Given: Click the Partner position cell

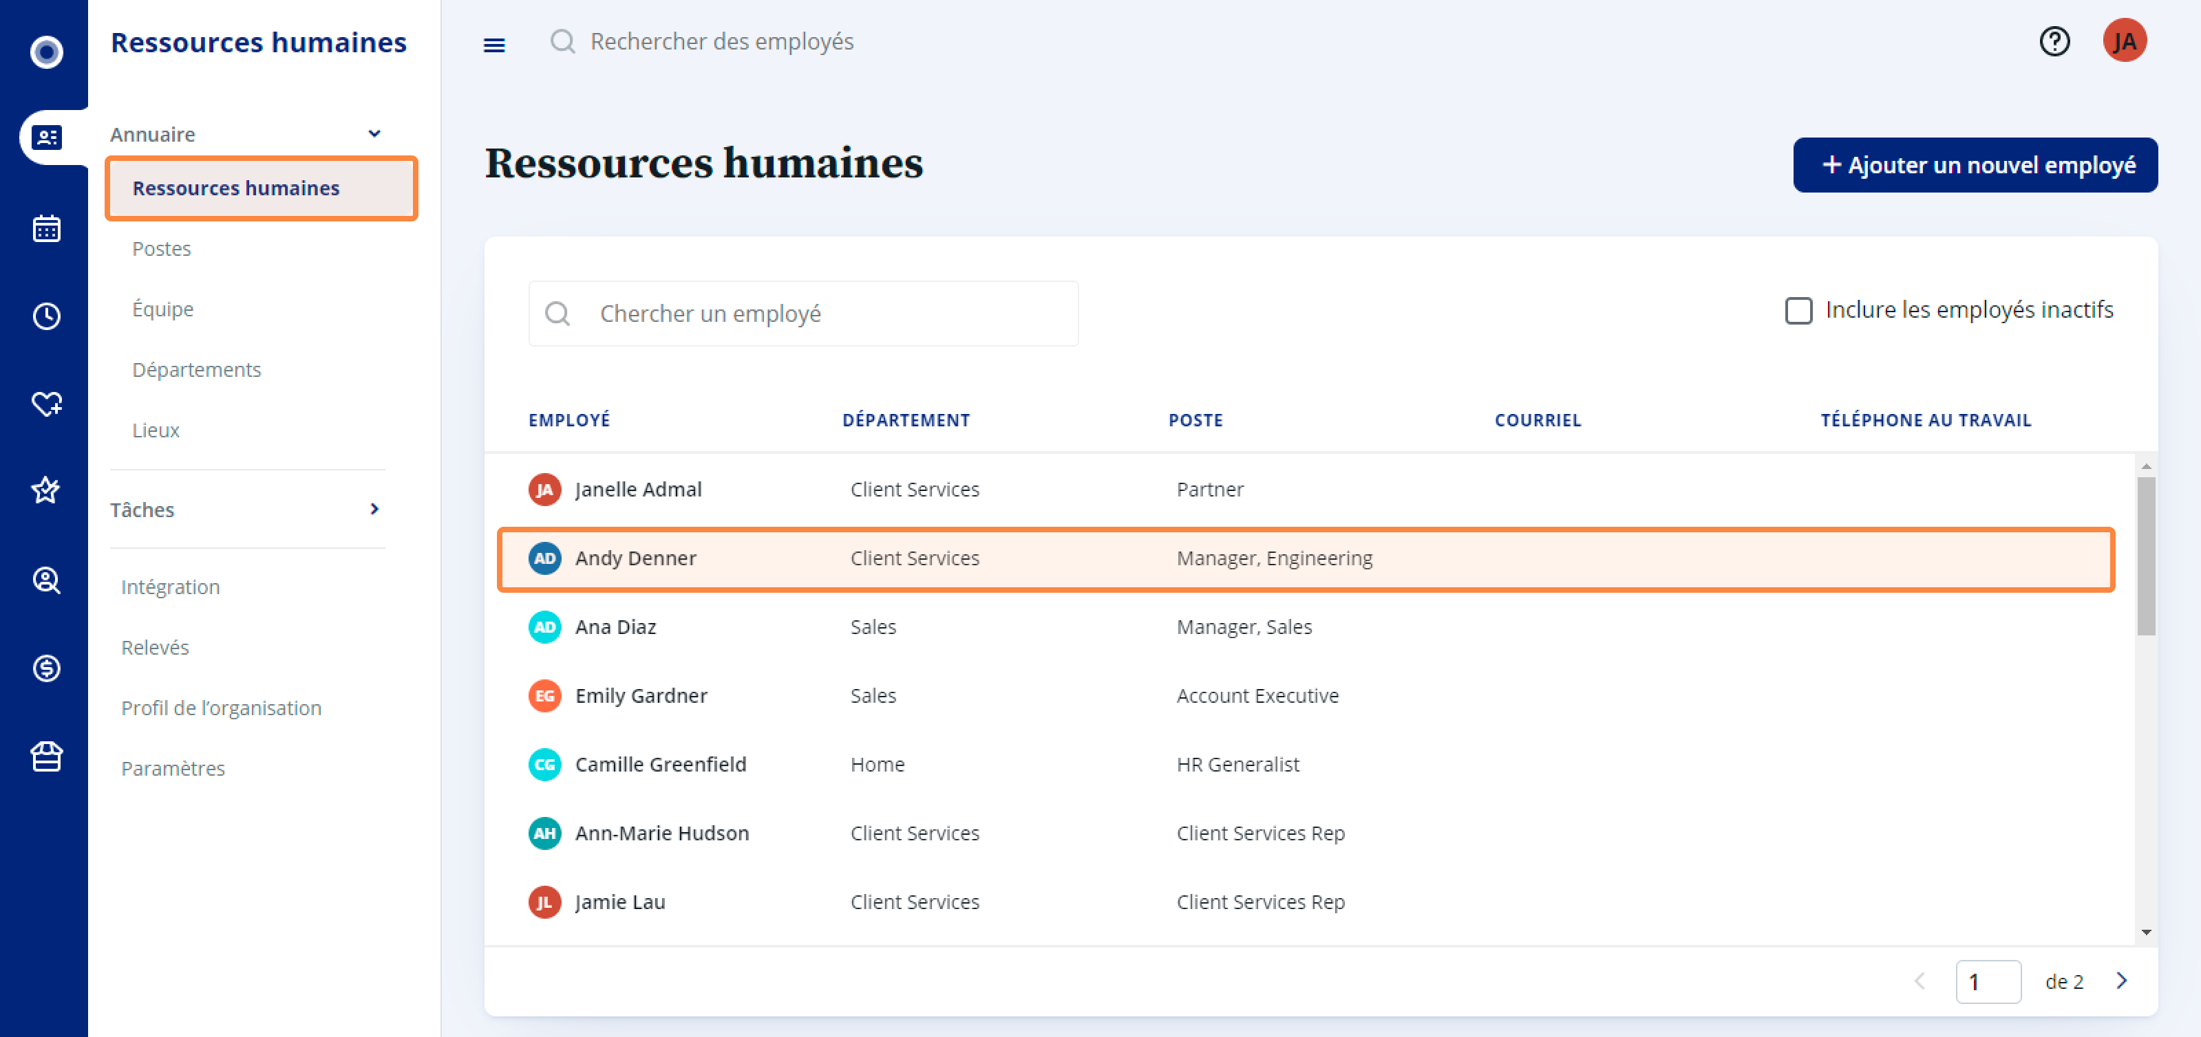Looking at the screenshot, I should tap(1209, 489).
